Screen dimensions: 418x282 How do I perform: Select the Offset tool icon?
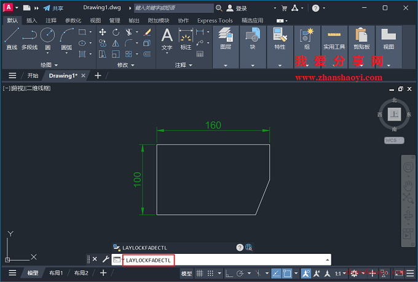pos(147,54)
